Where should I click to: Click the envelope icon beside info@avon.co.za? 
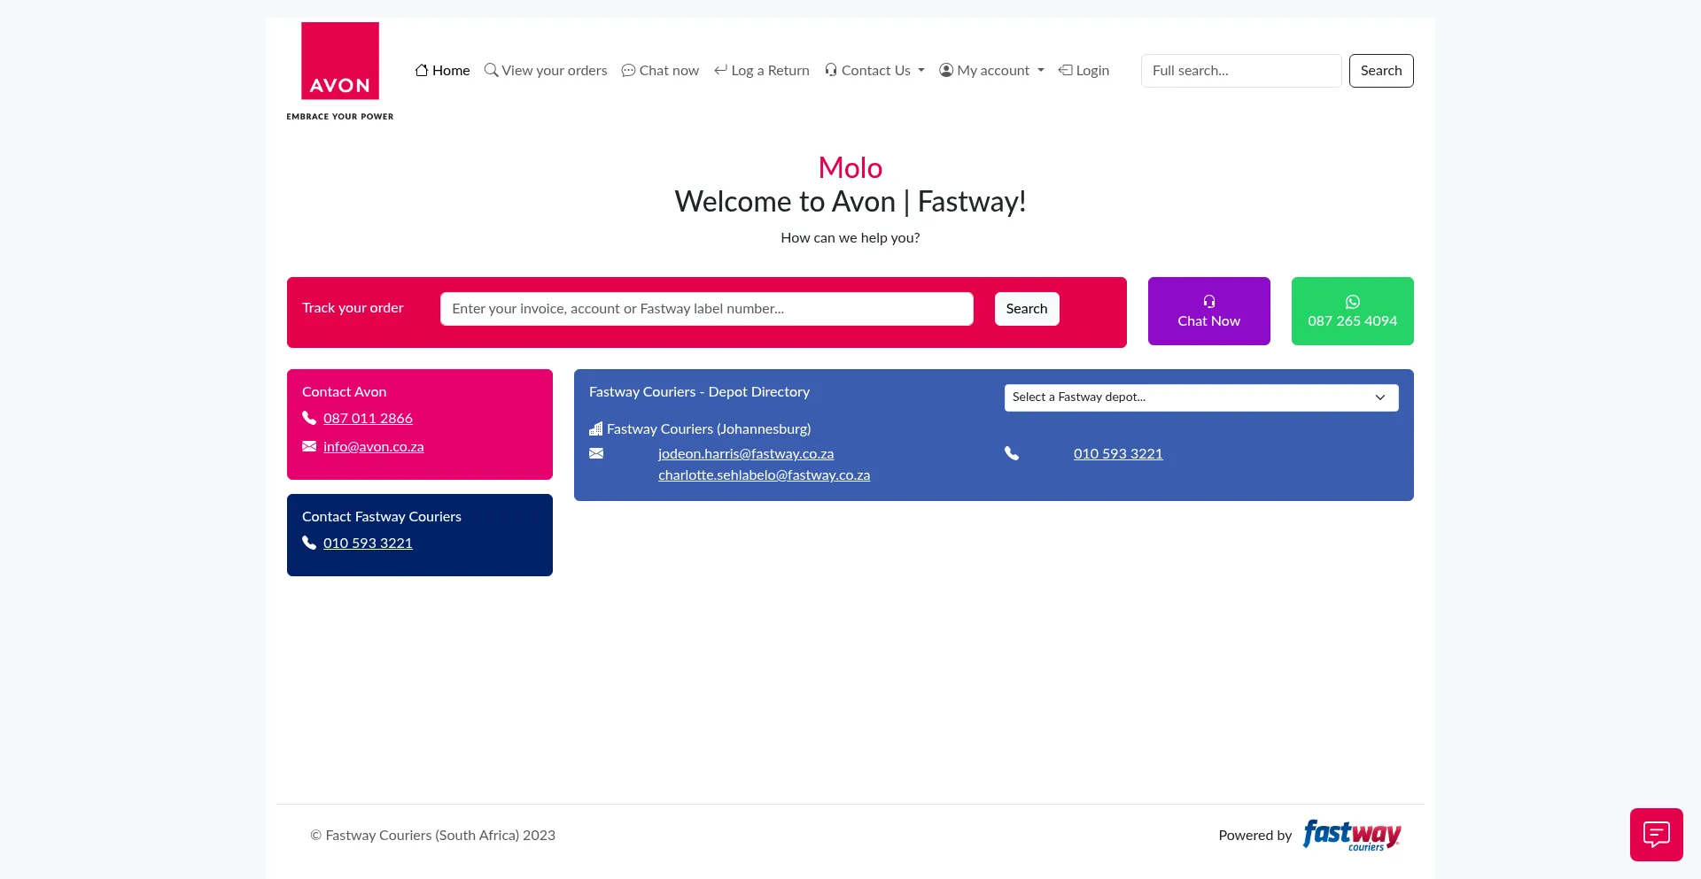308,446
